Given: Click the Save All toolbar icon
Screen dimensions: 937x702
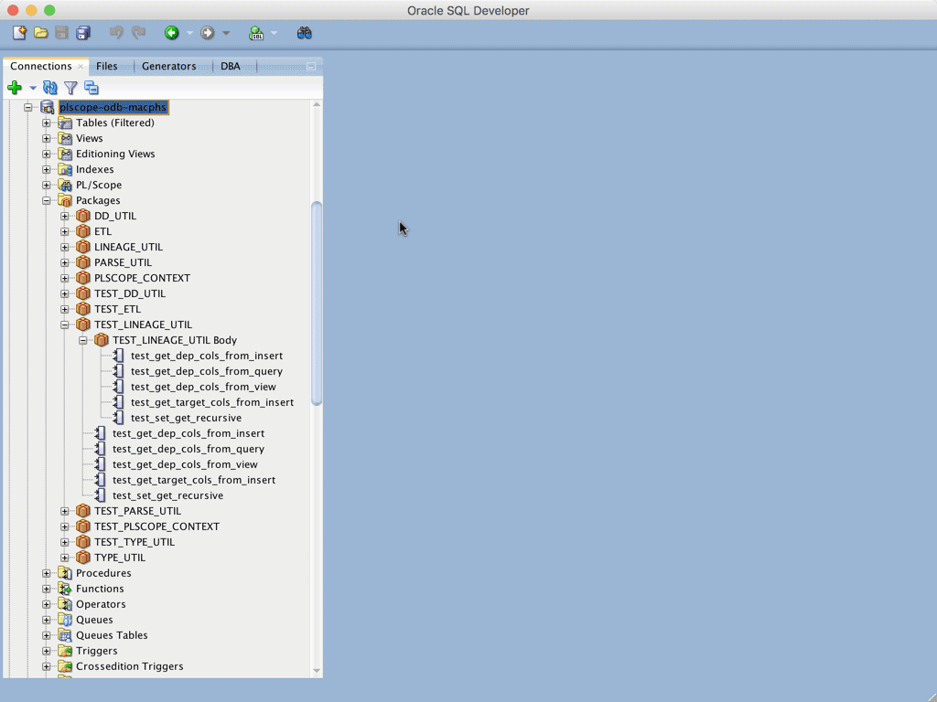Looking at the screenshot, I should 83,32.
